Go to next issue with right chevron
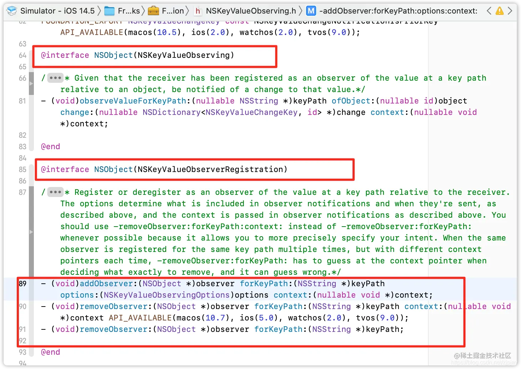Viewport: 521px width, 369px height. [x=510, y=11]
